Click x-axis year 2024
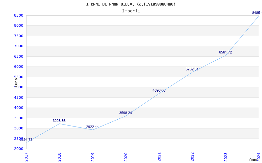The height and width of the screenshot is (163, 262). (259, 157)
